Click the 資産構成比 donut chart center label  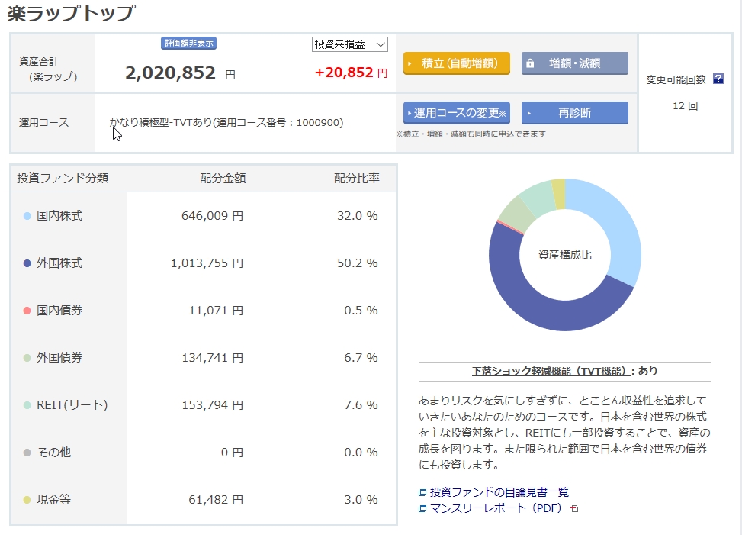564,255
